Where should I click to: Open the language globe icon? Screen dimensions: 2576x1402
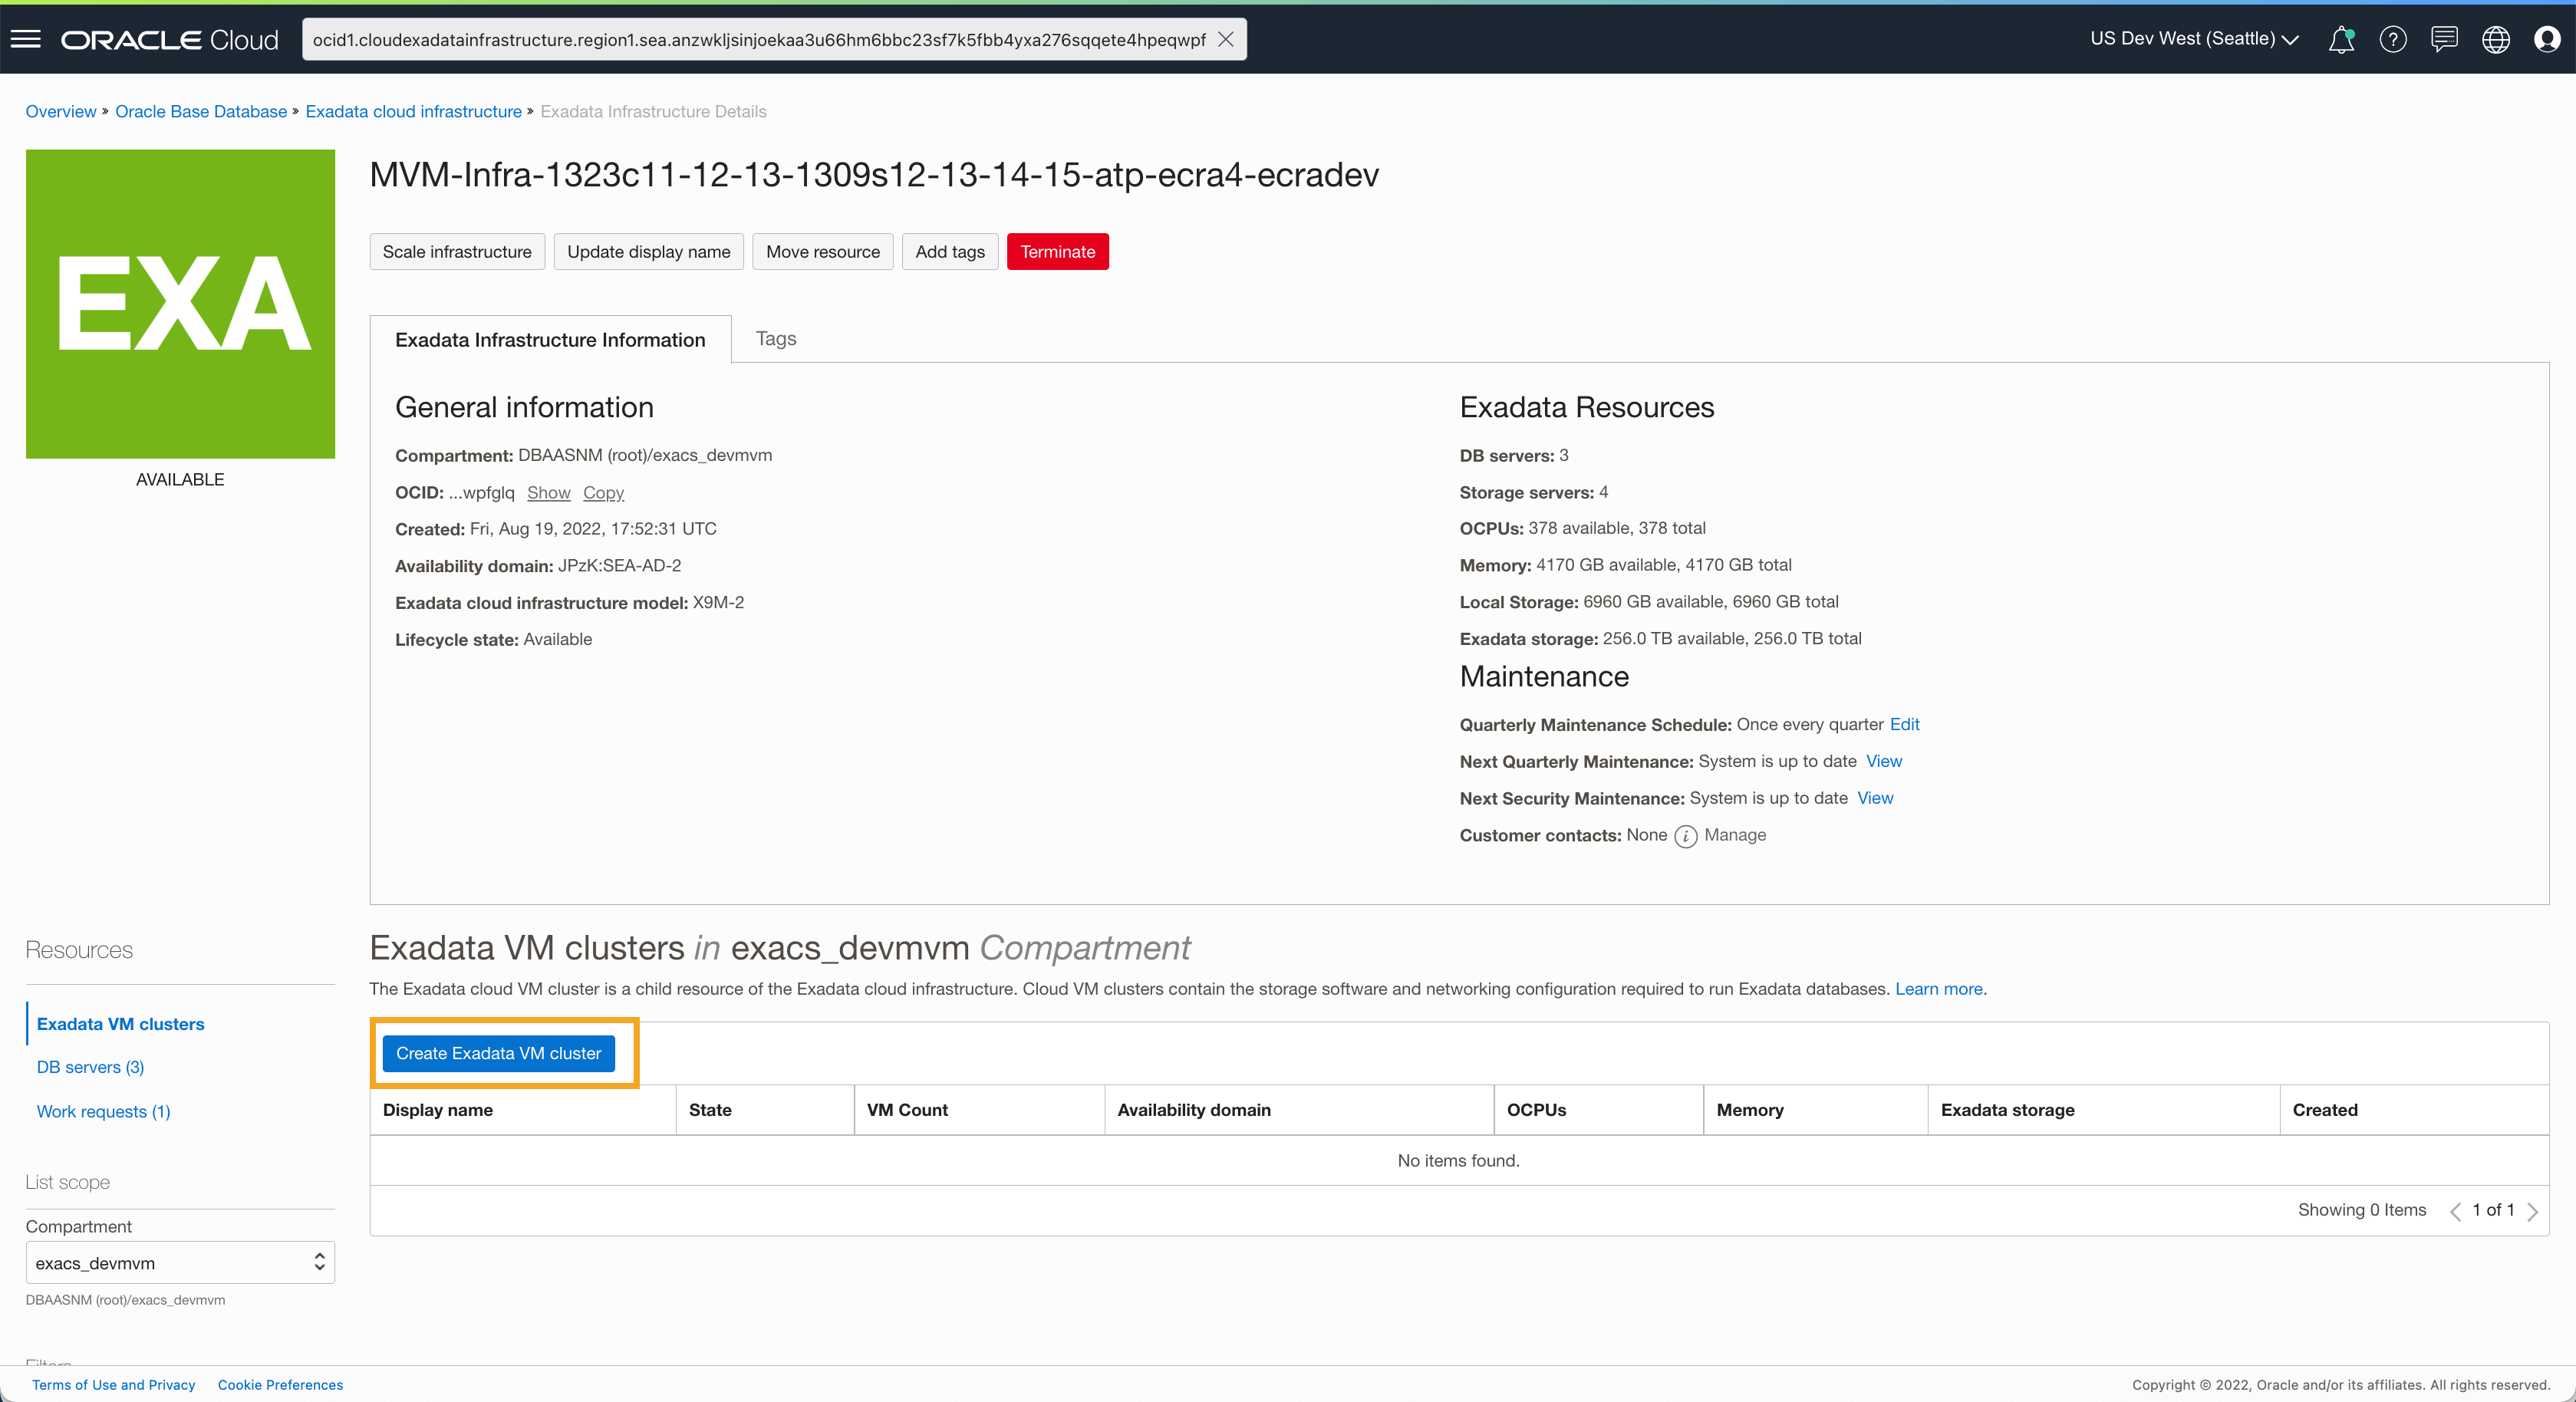(x=2495, y=39)
